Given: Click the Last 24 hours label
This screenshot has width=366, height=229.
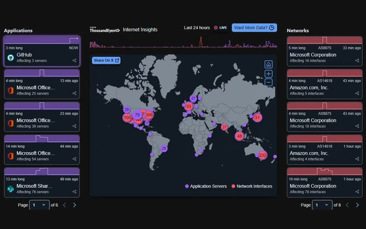Looking at the screenshot, I should [x=197, y=28].
